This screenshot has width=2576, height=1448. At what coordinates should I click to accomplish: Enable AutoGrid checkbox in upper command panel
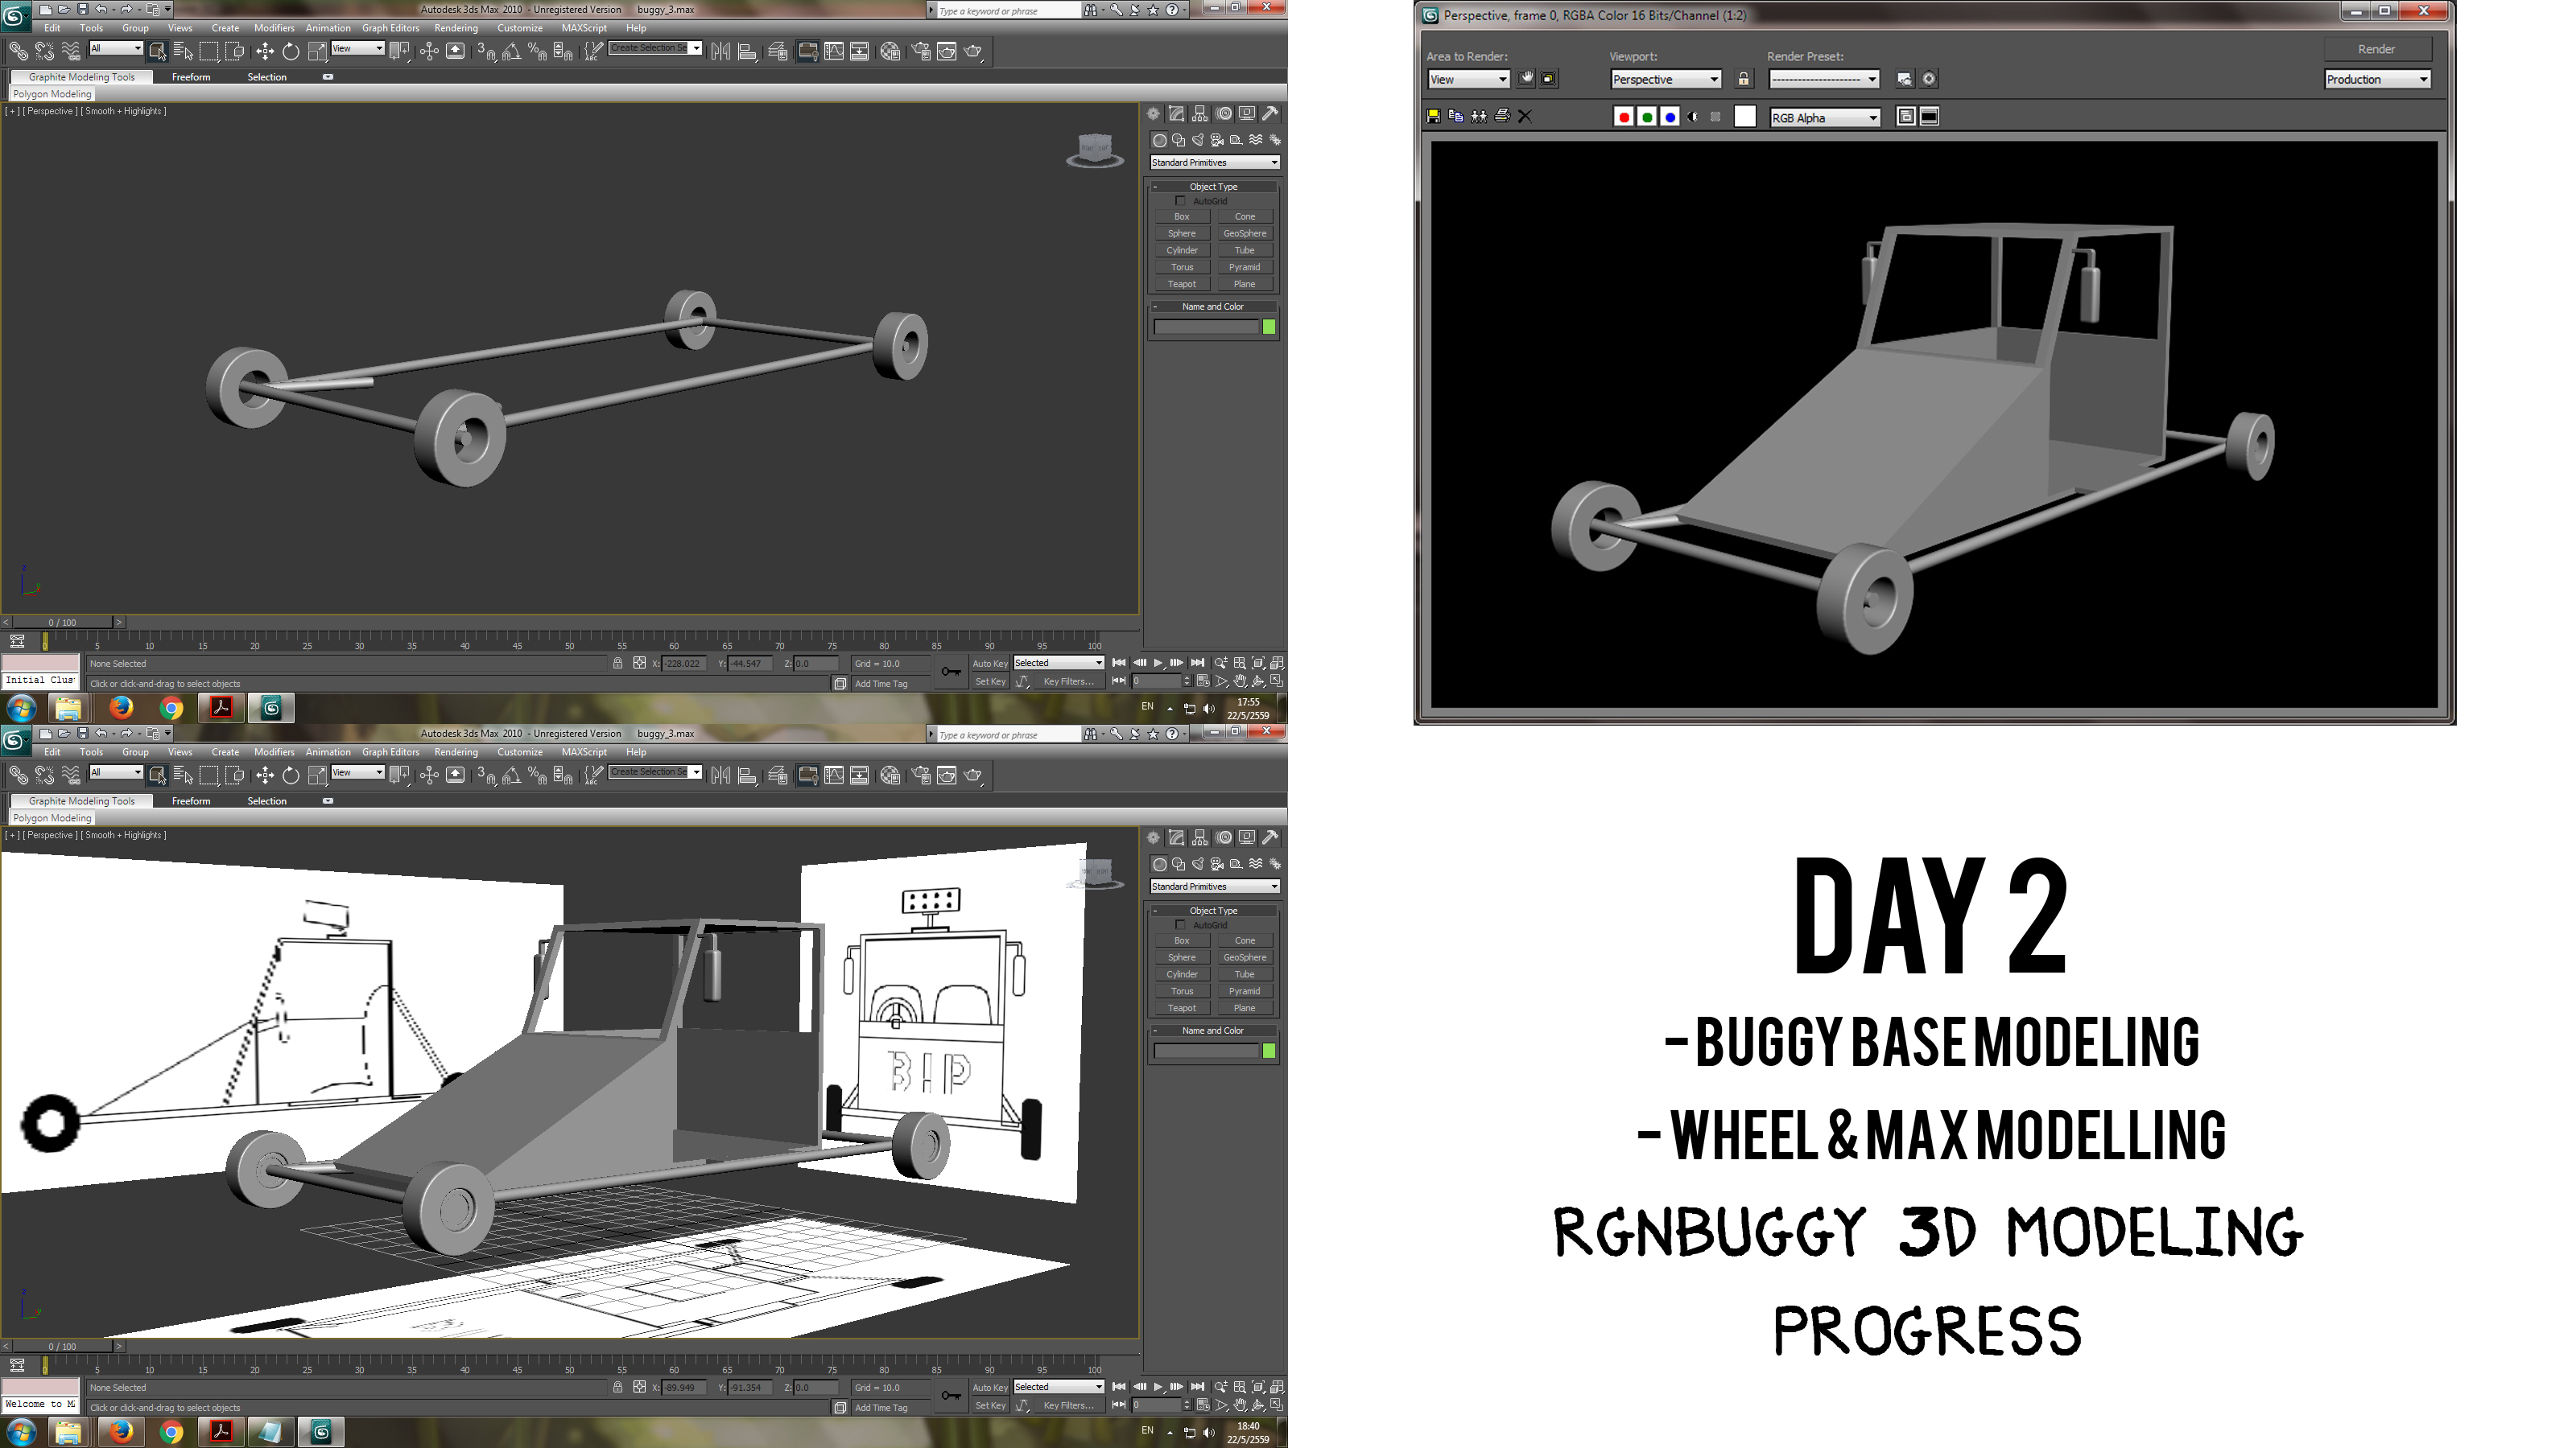pos(1180,201)
